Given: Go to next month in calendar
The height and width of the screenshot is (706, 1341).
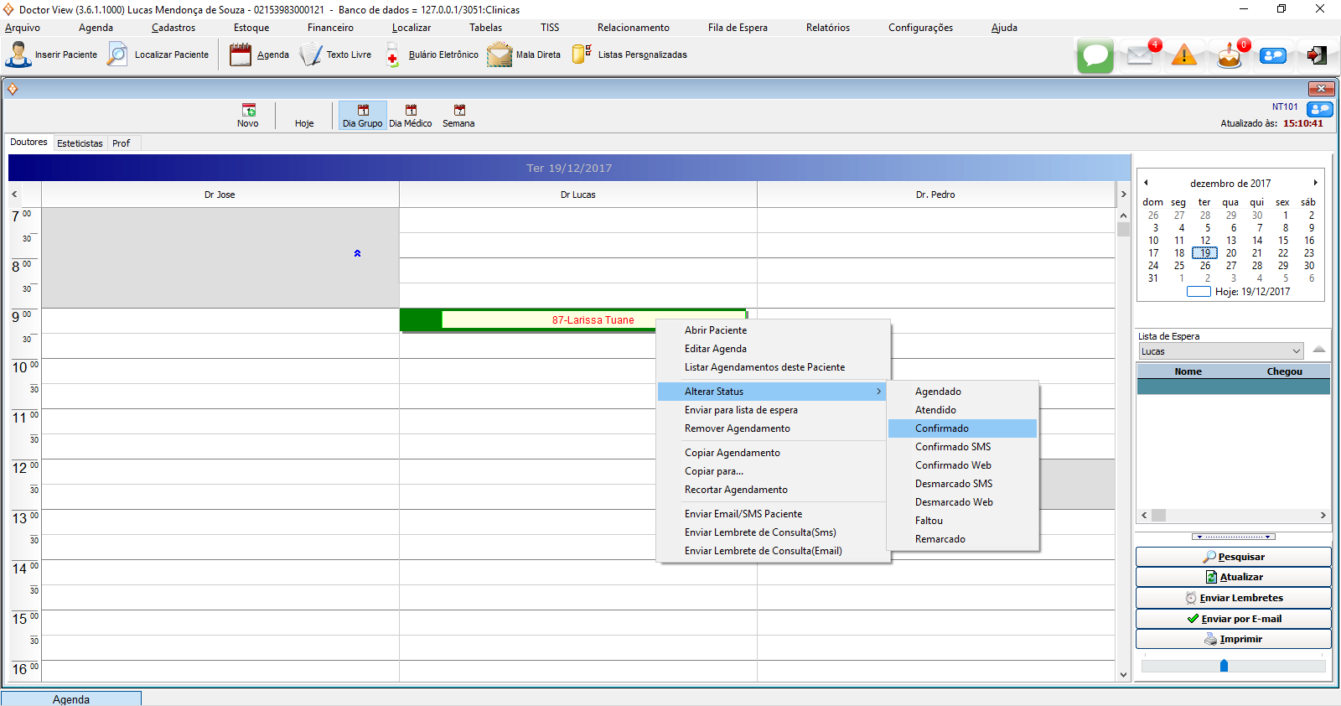Looking at the screenshot, I should pos(1315,183).
